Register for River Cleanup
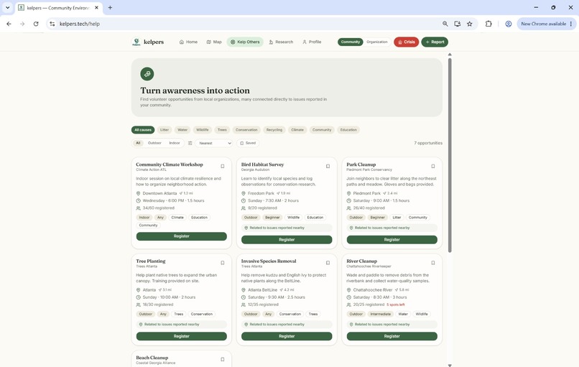Image resolution: width=579 pixels, height=367 pixels. click(x=392, y=336)
